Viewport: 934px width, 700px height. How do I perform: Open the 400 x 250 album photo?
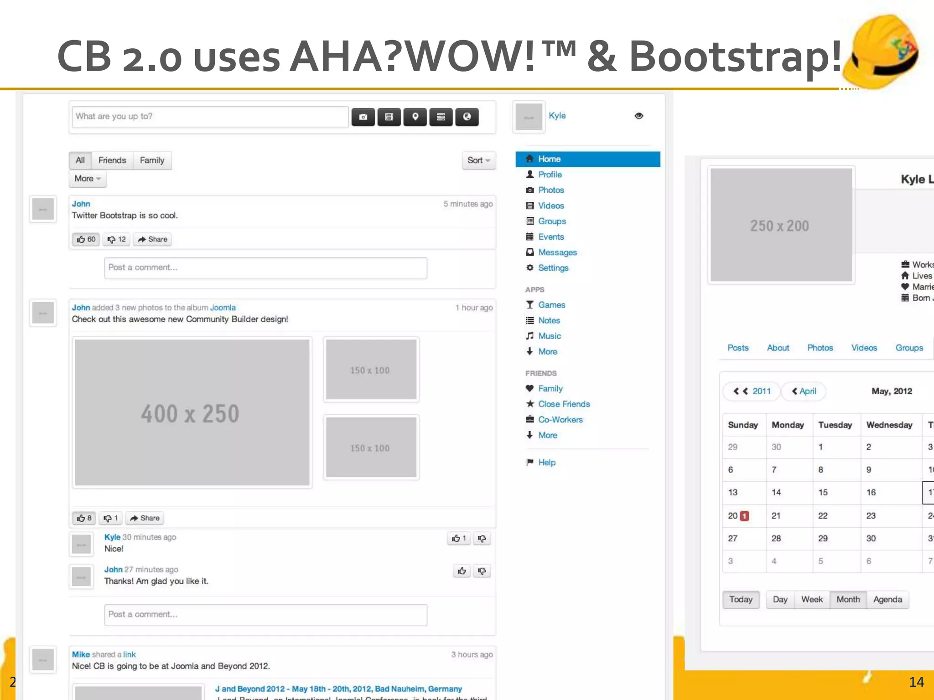click(192, 412)
